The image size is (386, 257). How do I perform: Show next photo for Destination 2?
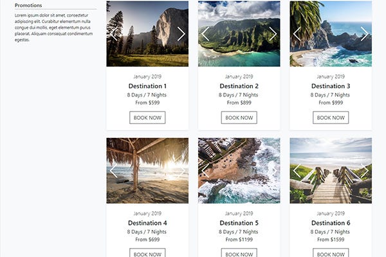click(273, 34)
